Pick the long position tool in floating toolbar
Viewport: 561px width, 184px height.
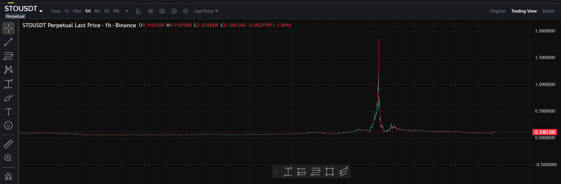288,172
